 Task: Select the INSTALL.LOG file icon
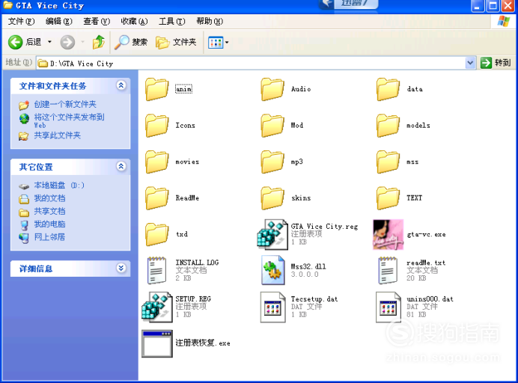click(157, 271)
